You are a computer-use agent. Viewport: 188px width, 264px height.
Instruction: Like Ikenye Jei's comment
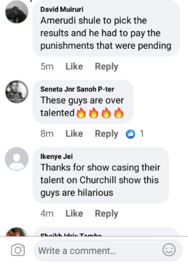[74, 214]
